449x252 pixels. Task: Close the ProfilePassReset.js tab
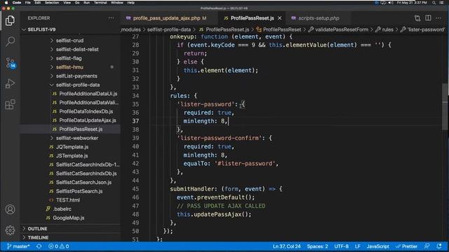tap(279, 18)
